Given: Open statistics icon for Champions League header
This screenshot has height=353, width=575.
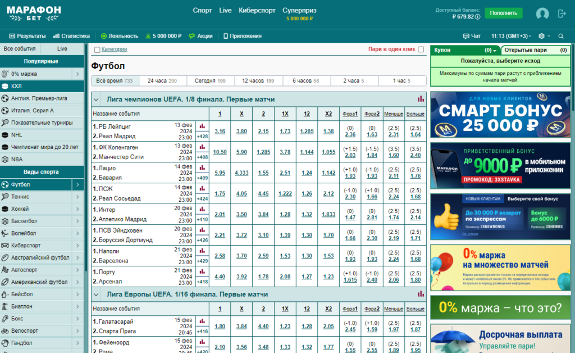Looking at the screenshot, I should point(421,99).
